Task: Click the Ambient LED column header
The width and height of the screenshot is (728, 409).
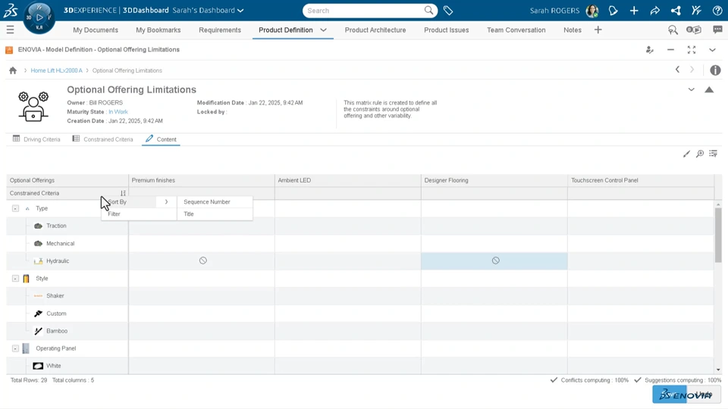Action: (347, 180)
